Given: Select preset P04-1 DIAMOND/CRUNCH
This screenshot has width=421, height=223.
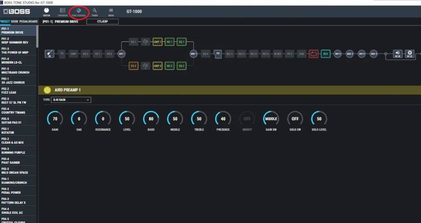Looking at the screenshot, I should click(x=18, y=181).
